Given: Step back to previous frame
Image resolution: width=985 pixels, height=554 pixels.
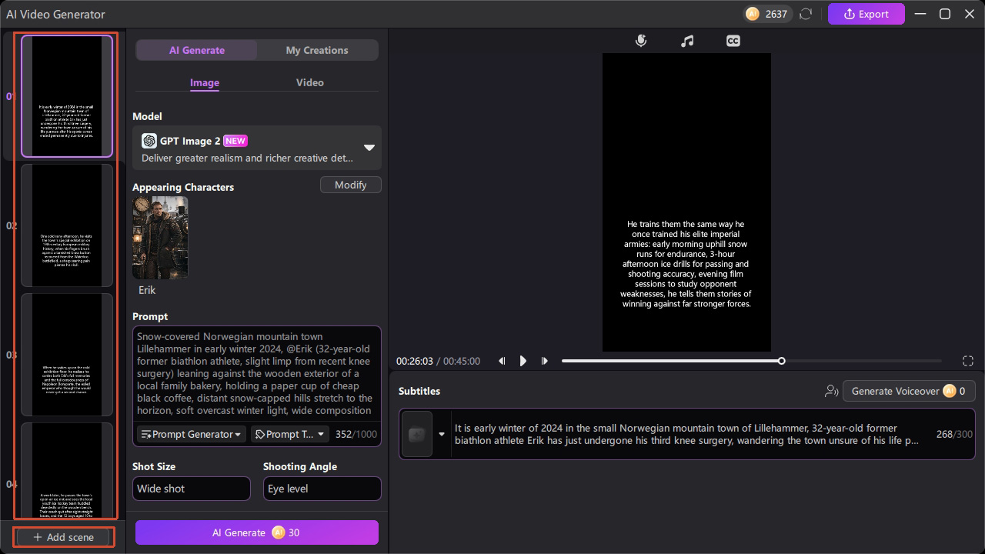Looking at the screenshot, I should point(502,361).
